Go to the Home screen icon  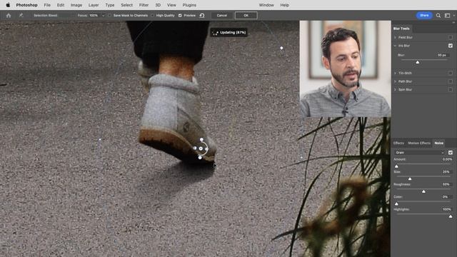click(9, 16)
